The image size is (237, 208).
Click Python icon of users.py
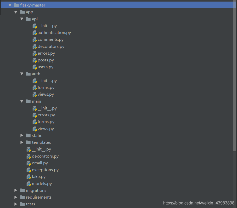coord(35,67)
